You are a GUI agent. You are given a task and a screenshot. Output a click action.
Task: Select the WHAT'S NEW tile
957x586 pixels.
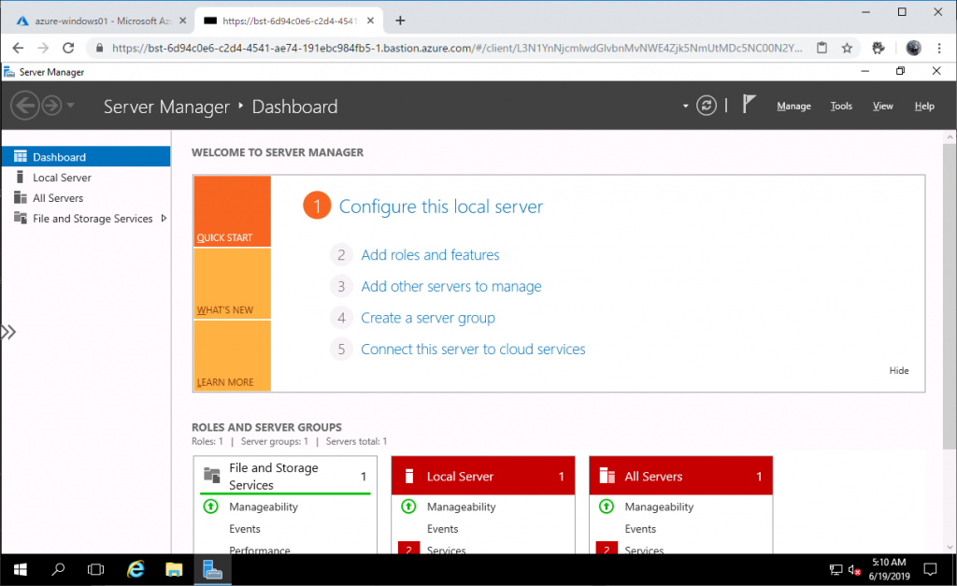coord(232,284)
